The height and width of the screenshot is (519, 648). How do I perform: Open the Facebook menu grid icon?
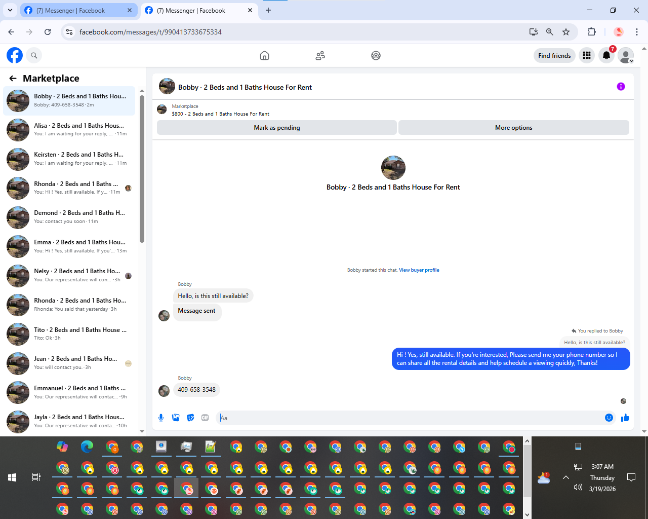(587, 56)
